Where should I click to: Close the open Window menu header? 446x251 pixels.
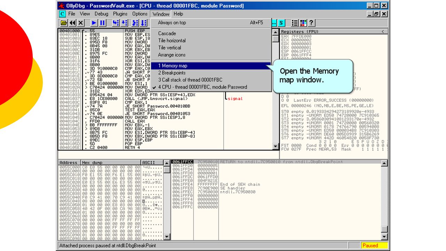(x=161, y=14)
